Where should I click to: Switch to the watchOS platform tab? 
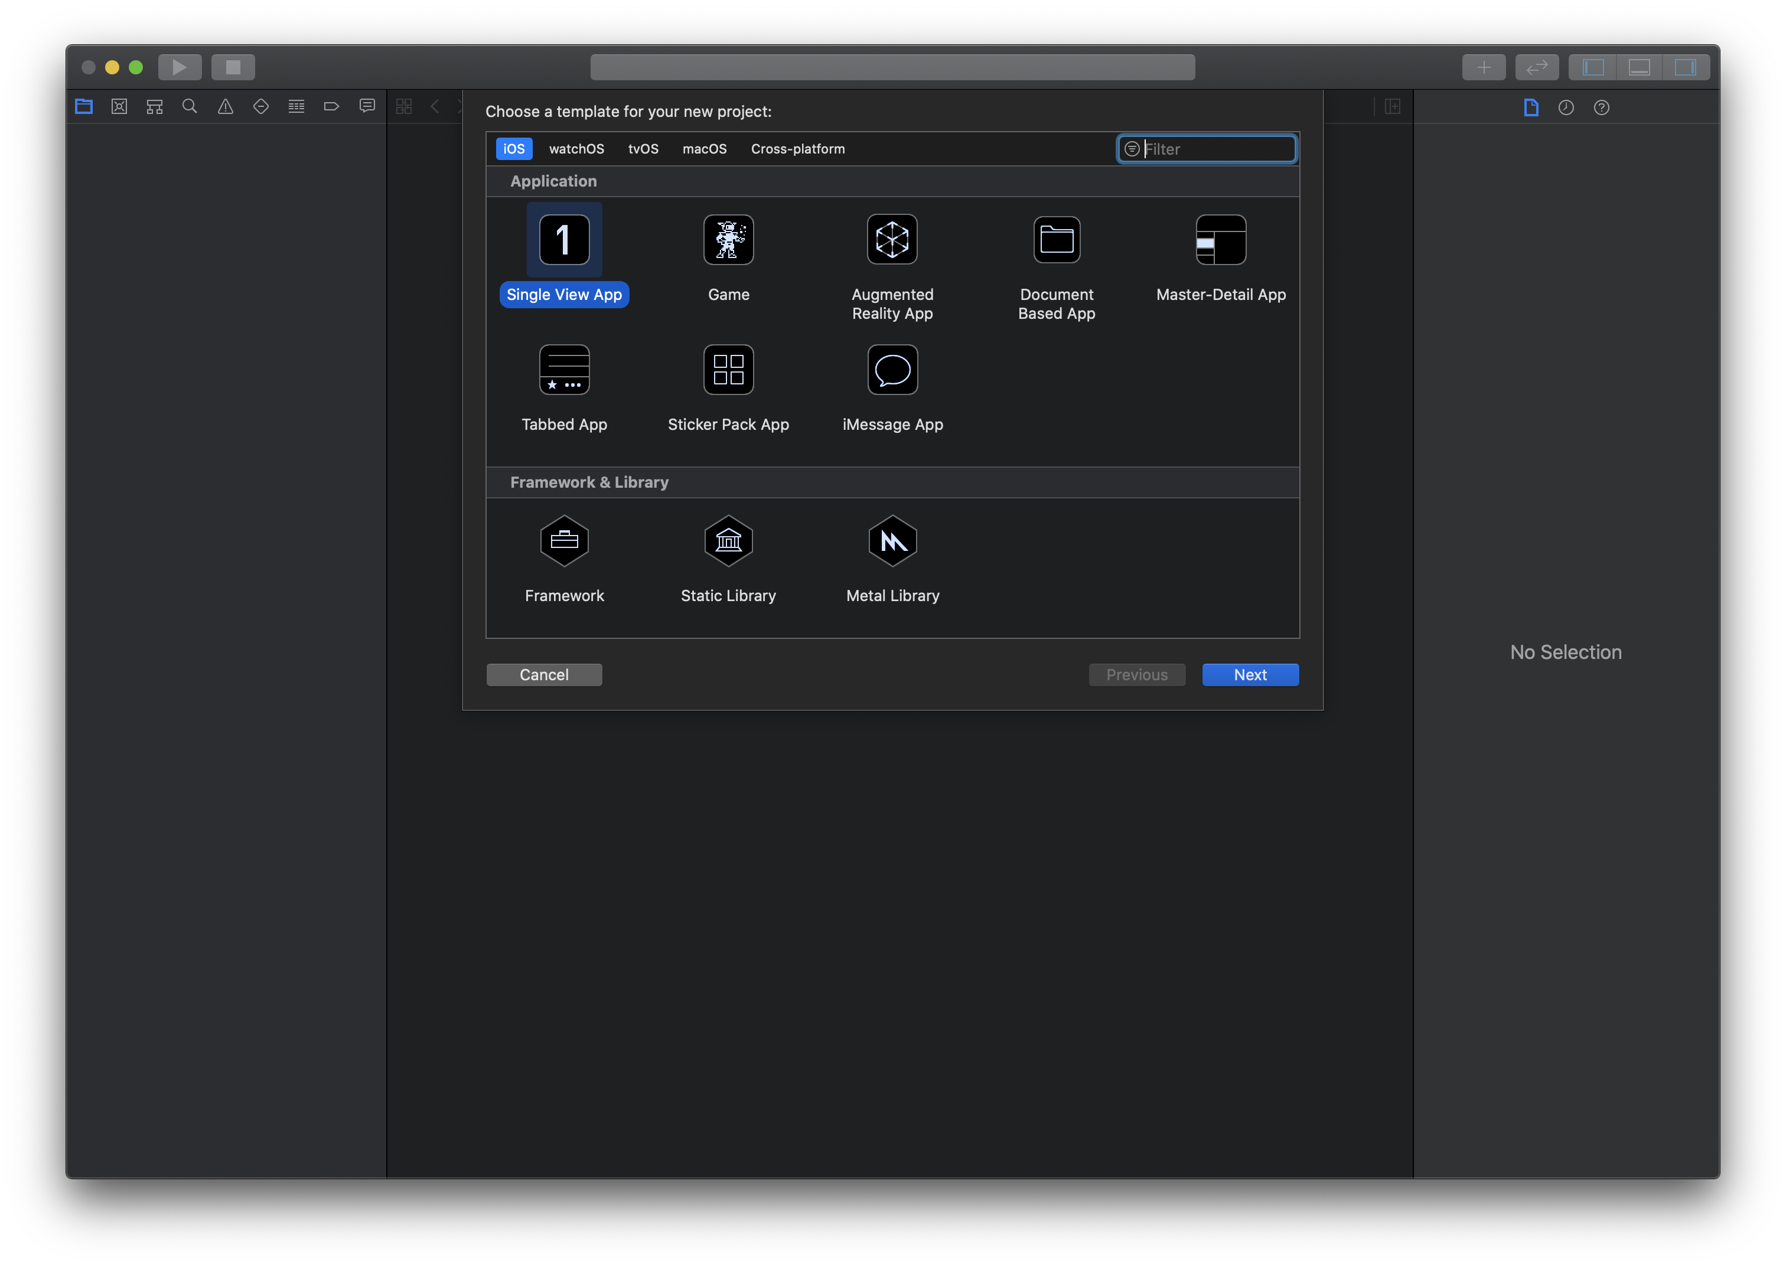[576, 149]
